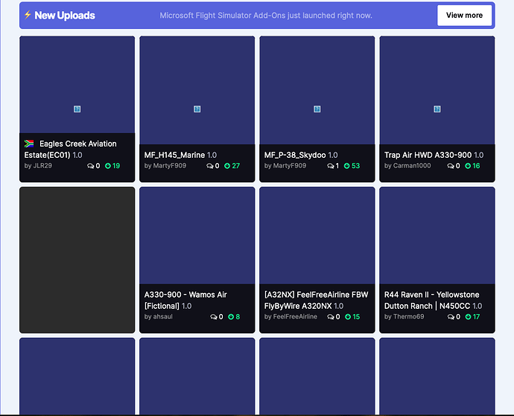Click the broken image placeholder on the Eagles Creek card
This screenshot has height=416, width=514.
coord(77,109)
